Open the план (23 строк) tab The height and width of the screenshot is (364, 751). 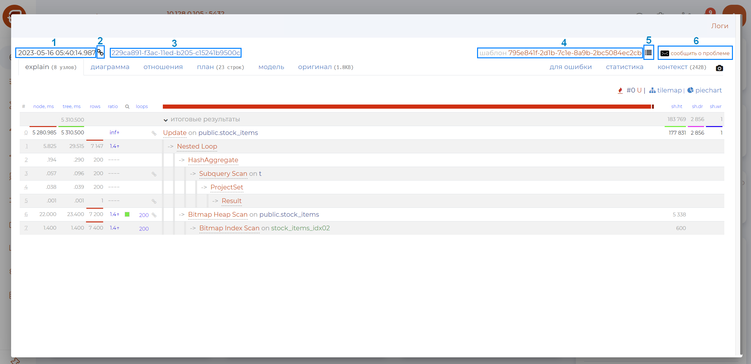tap(220, 67)
